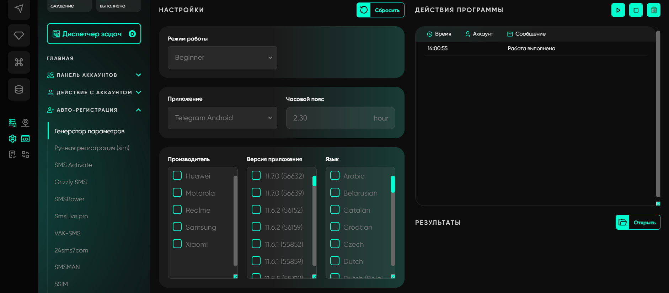Open 24sms7.com menu item
669x293 pixels.
point(71,250)
